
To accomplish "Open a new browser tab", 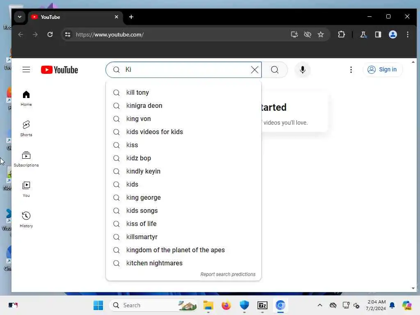I will [x=131, y=17].
